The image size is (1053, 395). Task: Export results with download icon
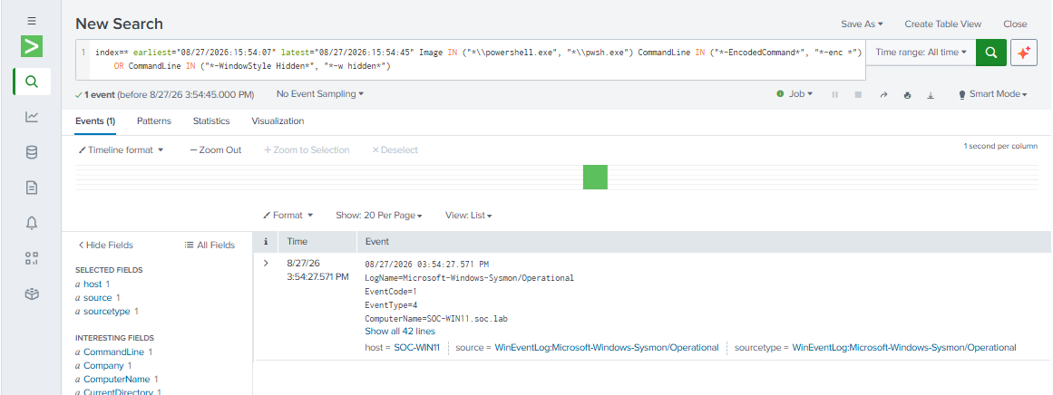[931, 94]
